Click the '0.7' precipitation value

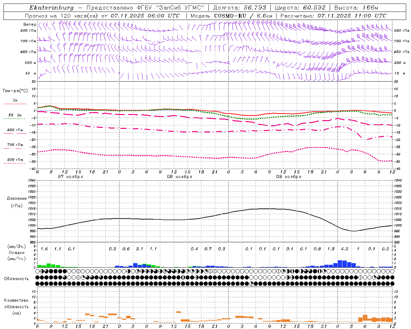pos(208,249)
